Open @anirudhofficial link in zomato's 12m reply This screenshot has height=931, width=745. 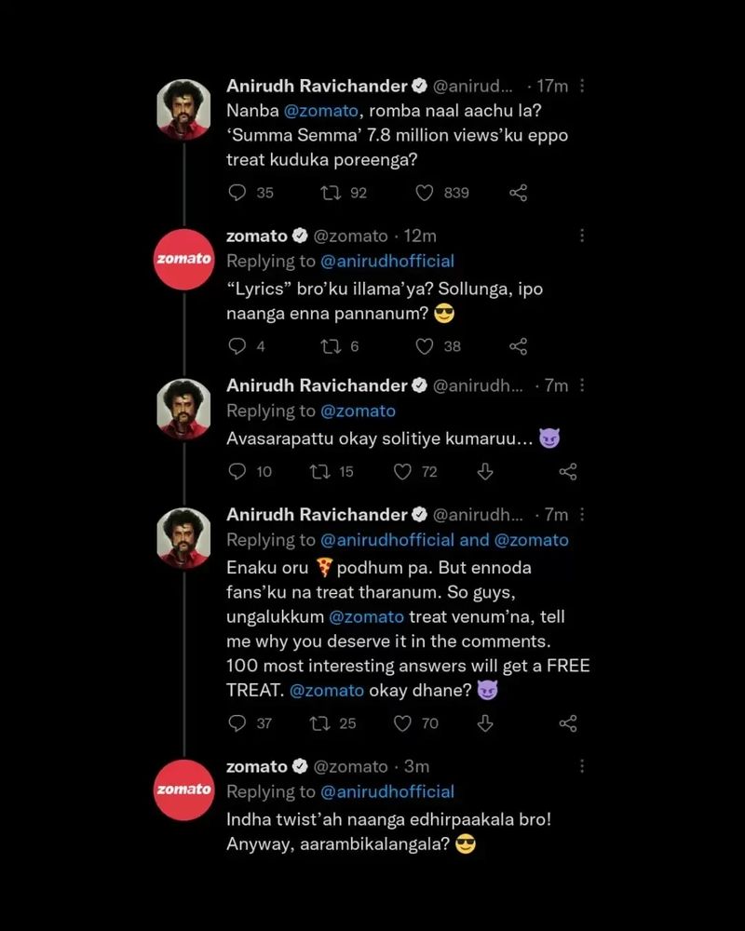pyautogui.click(x=387, y=261)
